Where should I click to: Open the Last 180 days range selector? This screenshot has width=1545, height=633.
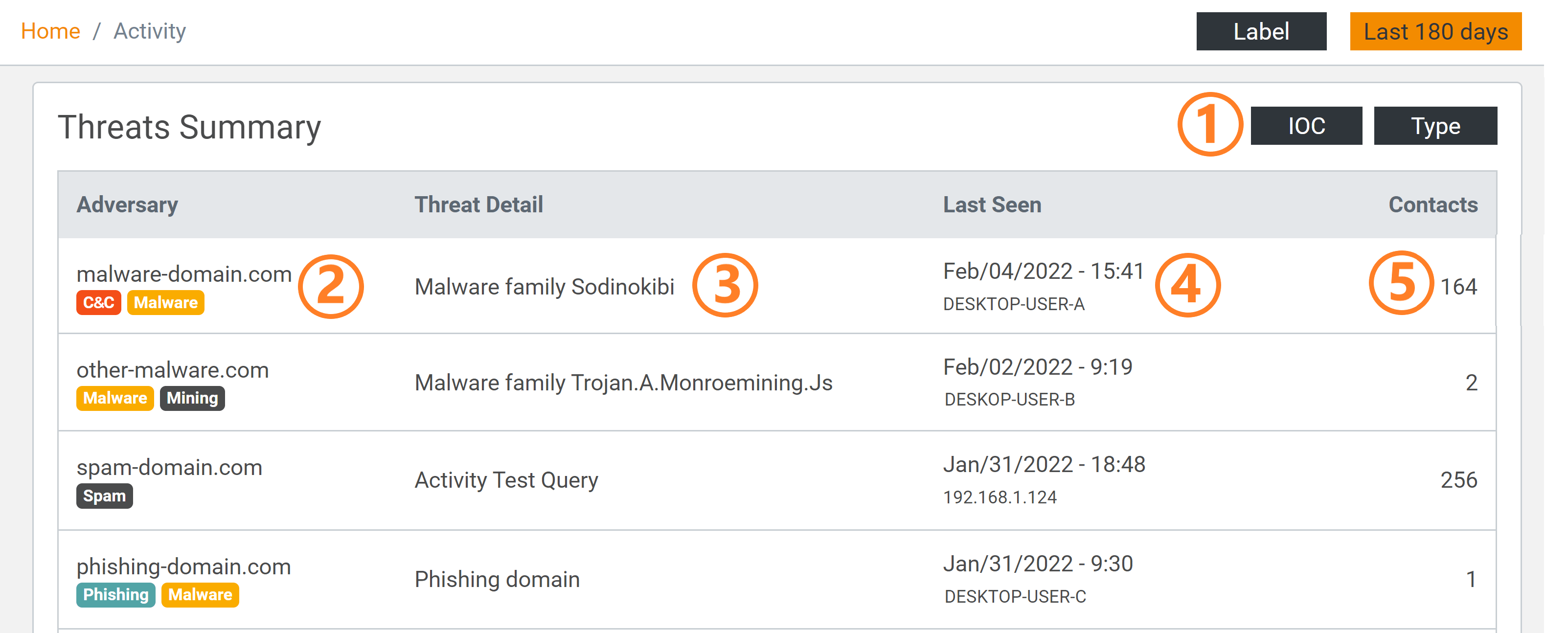click(1435, 31)
